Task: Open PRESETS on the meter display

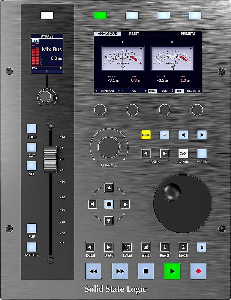Action: [x=188, y=34]
